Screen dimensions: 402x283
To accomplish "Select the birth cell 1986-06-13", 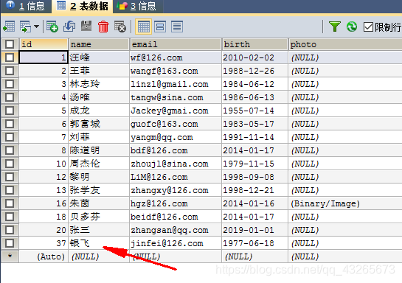I will click(x=254, y=97).
